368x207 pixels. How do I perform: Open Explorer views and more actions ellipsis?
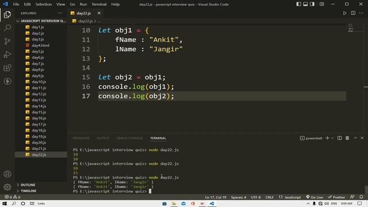point(60,13)
